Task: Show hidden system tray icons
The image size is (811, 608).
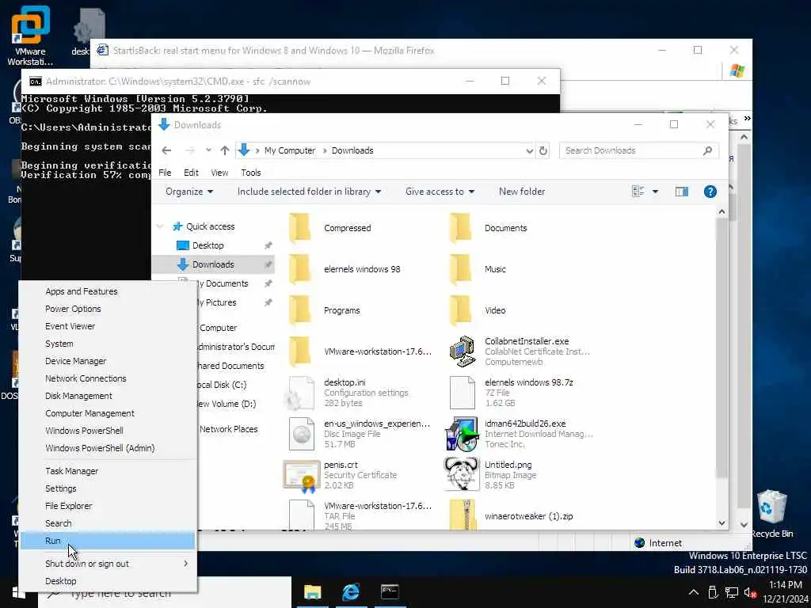Action: pos(694,592)
